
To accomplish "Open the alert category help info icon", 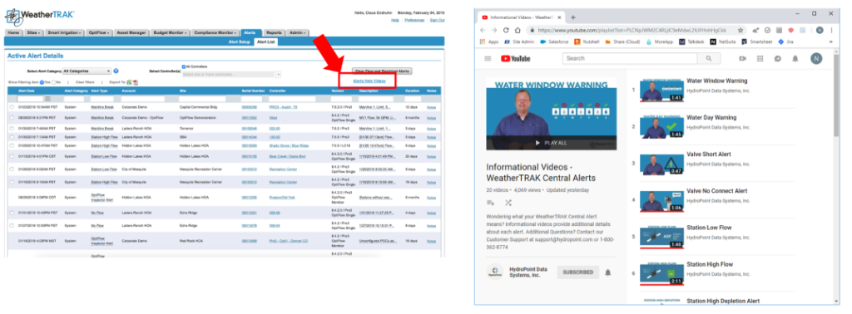I will [116, 71].
